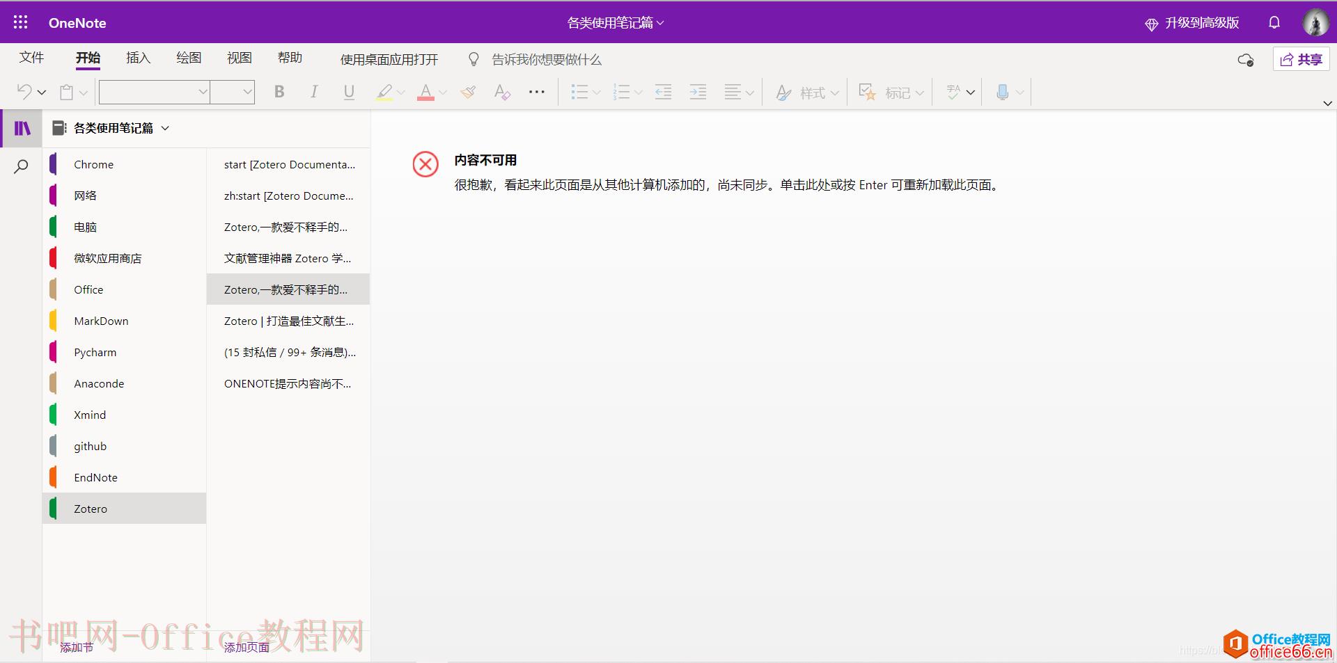Click the OneNote brand title

77,23
